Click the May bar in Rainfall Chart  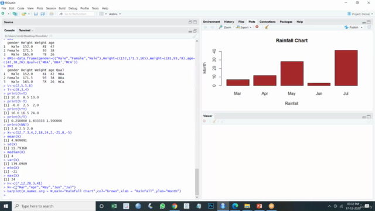click(292, 73)
